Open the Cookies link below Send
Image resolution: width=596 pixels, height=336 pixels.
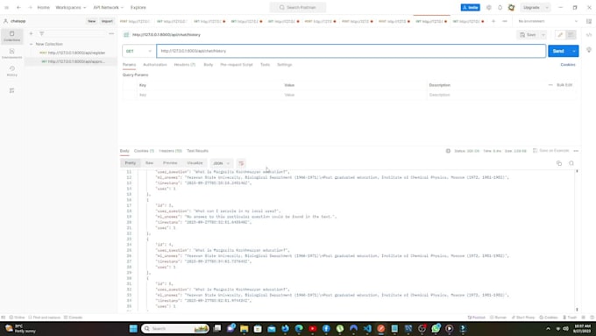coord(568,65)
